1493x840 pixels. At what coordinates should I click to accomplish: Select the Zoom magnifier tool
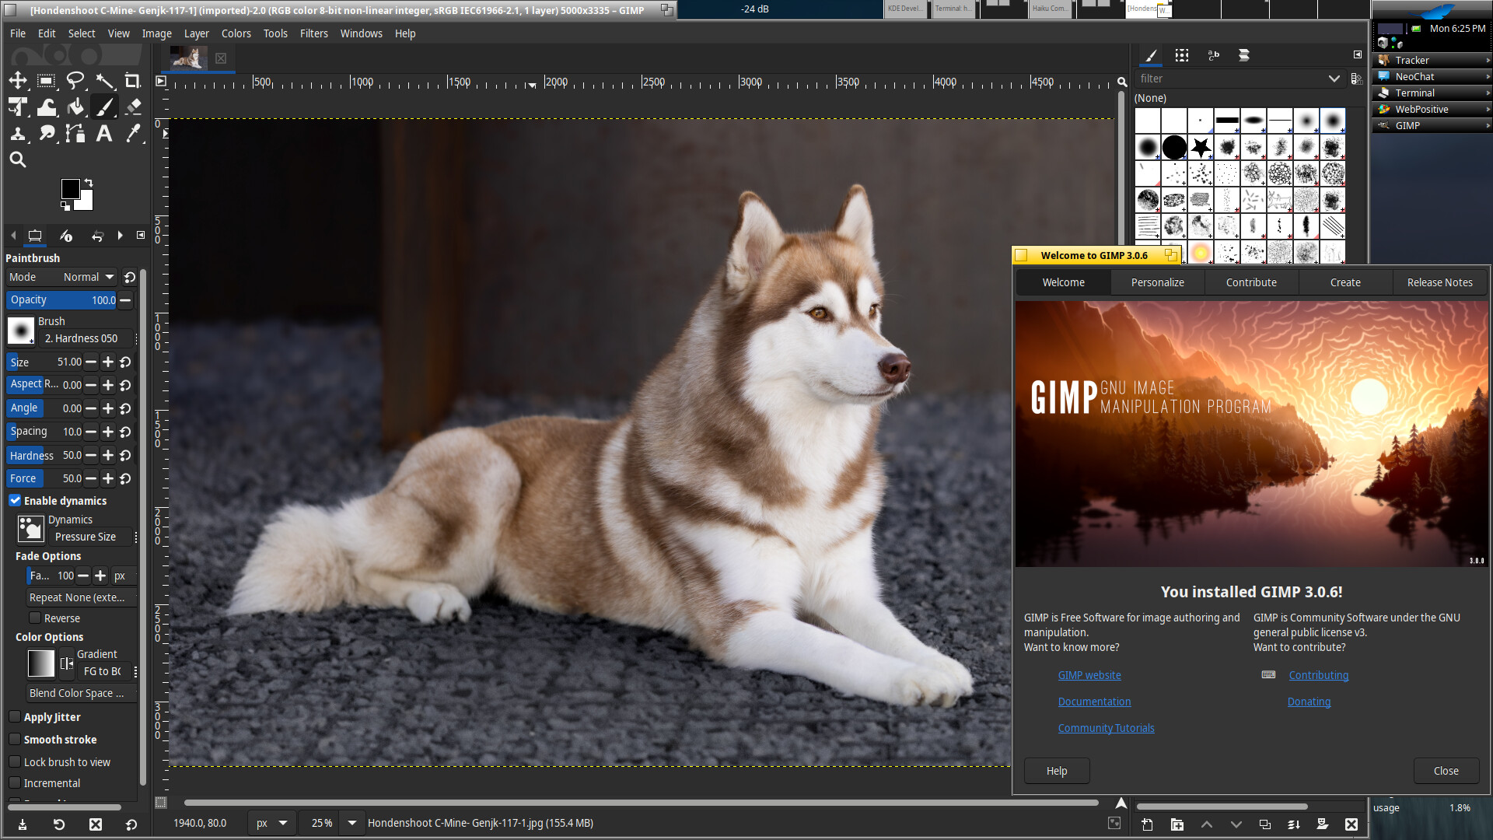[18, 160]
